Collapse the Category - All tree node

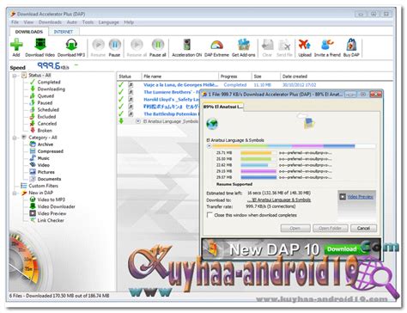pyautogui.click(x=15, y=138)
